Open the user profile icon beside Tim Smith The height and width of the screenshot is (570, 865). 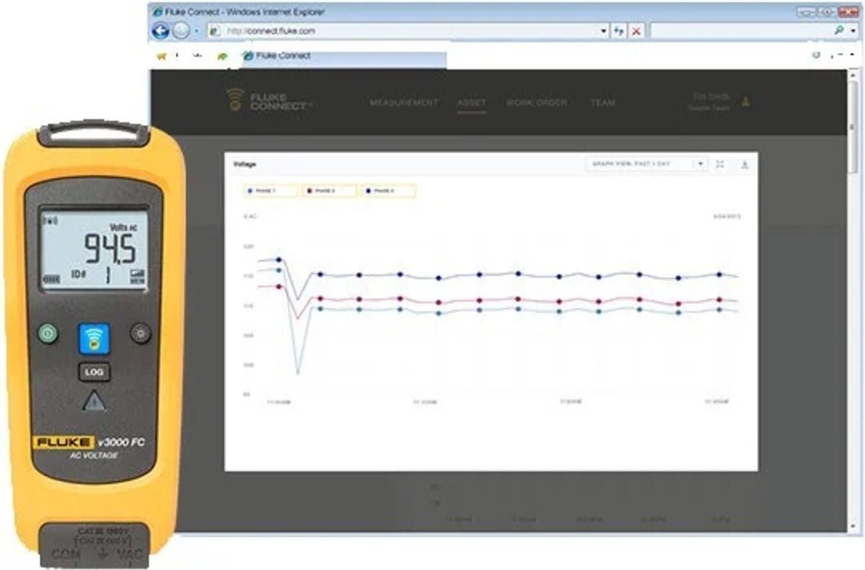click(x=745, y=101)
